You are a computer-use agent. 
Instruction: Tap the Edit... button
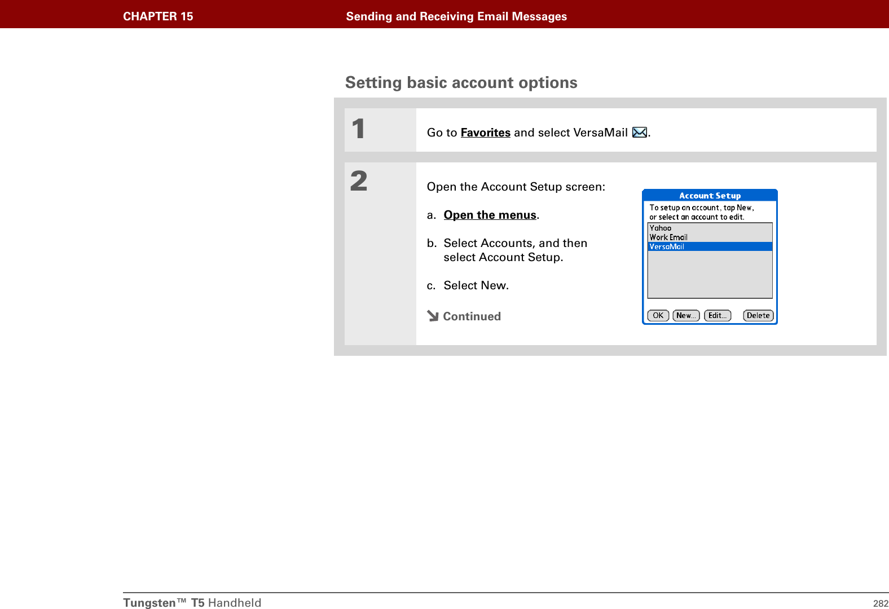point(718,316)
